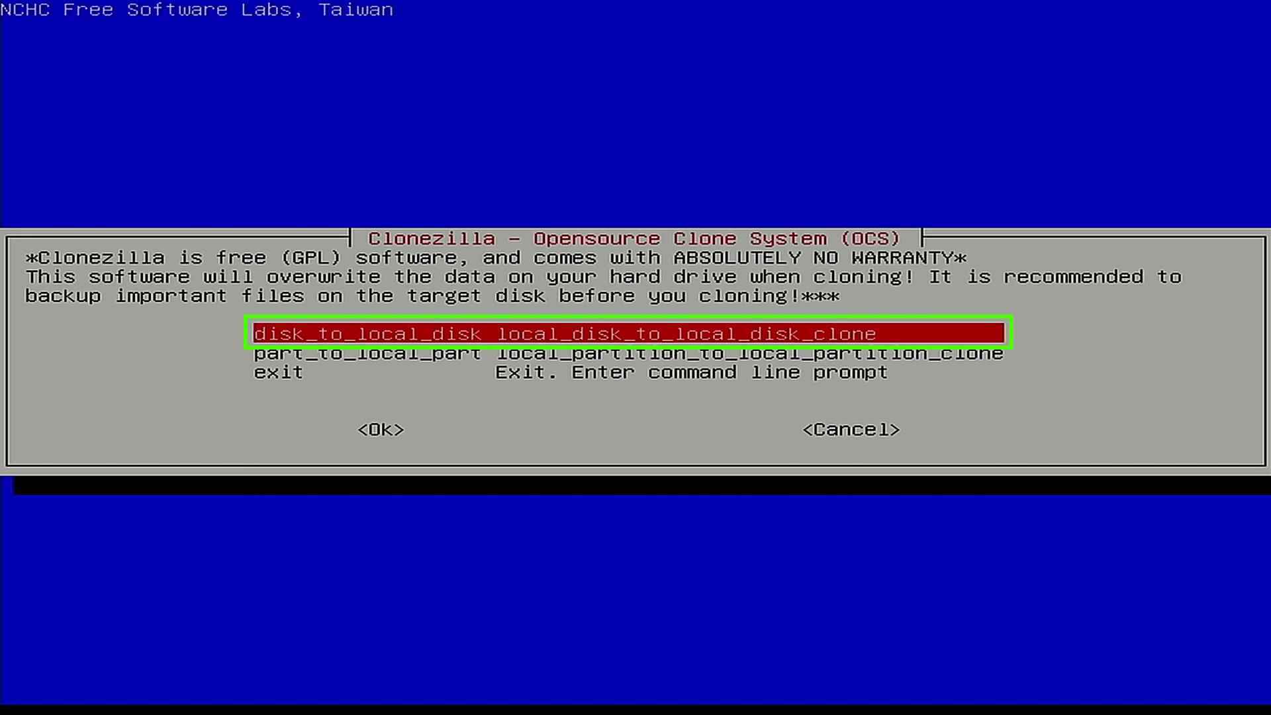Open NCHC Free Software Labs link
1271x715 pixels.
click(197, 10)
